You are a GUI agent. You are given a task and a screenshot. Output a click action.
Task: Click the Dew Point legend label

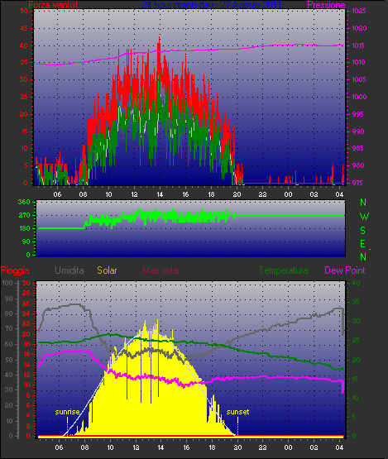(x=345, y=270)
